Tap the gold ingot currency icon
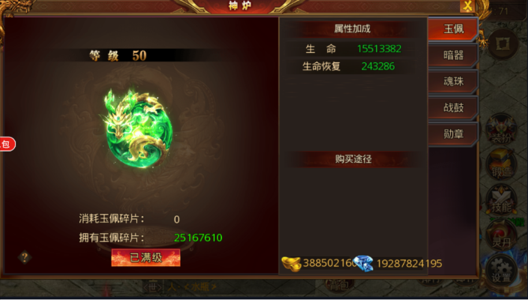The height and width of the screenshot is (300, 528). [x=291, y=263]
